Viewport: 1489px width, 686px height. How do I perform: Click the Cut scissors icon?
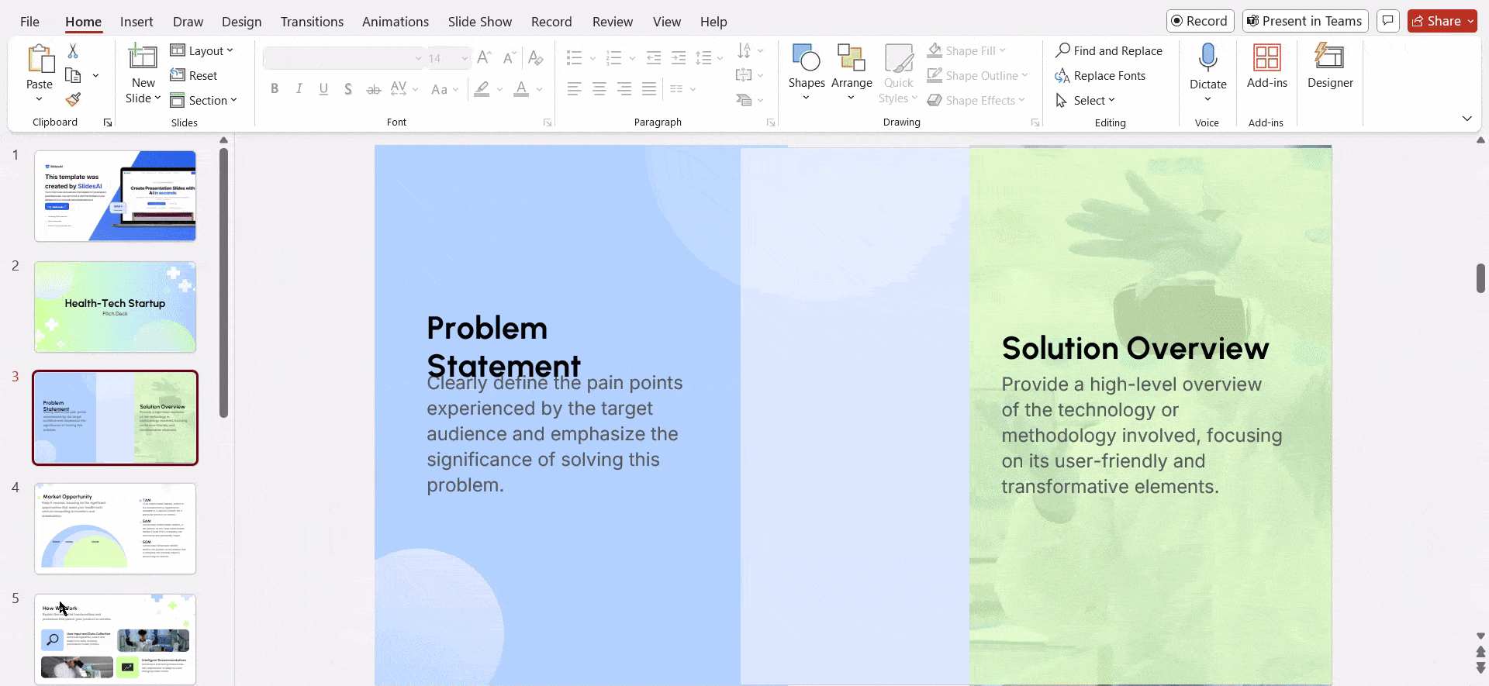73,51
